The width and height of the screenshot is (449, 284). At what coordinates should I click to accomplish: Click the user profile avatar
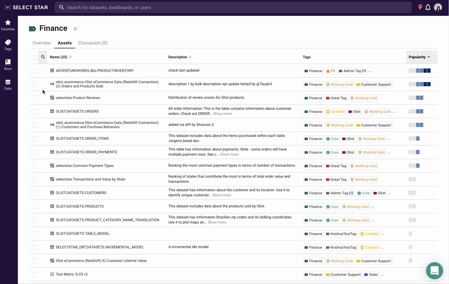pyautogui.click(x=438, y=7)
